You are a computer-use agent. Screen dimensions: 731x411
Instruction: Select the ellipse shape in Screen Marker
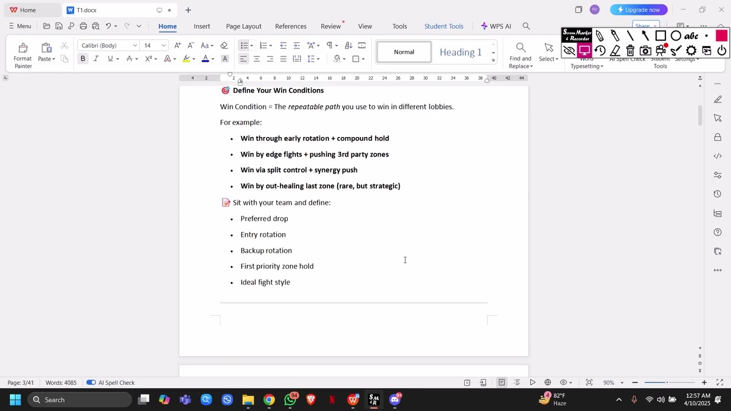[x=676, y=36]
